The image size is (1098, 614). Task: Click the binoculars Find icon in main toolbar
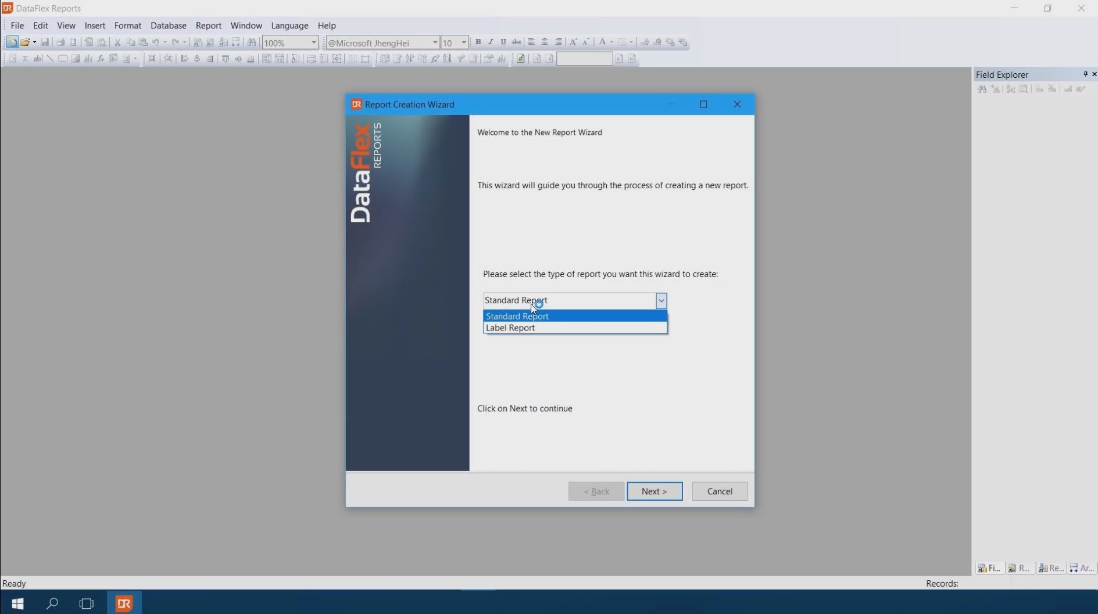252,42
